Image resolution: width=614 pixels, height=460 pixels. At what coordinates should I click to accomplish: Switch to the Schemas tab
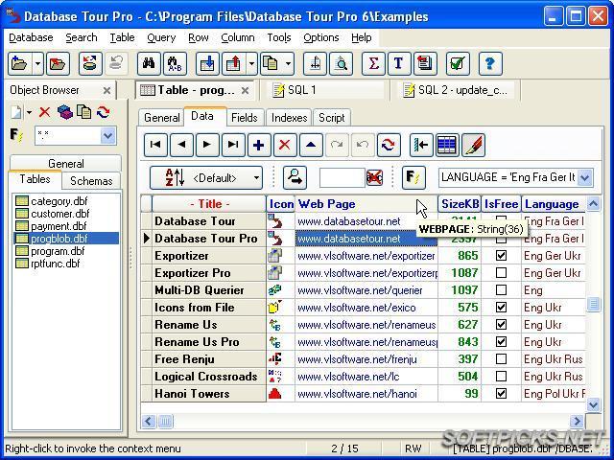click(x=91, y=181)
